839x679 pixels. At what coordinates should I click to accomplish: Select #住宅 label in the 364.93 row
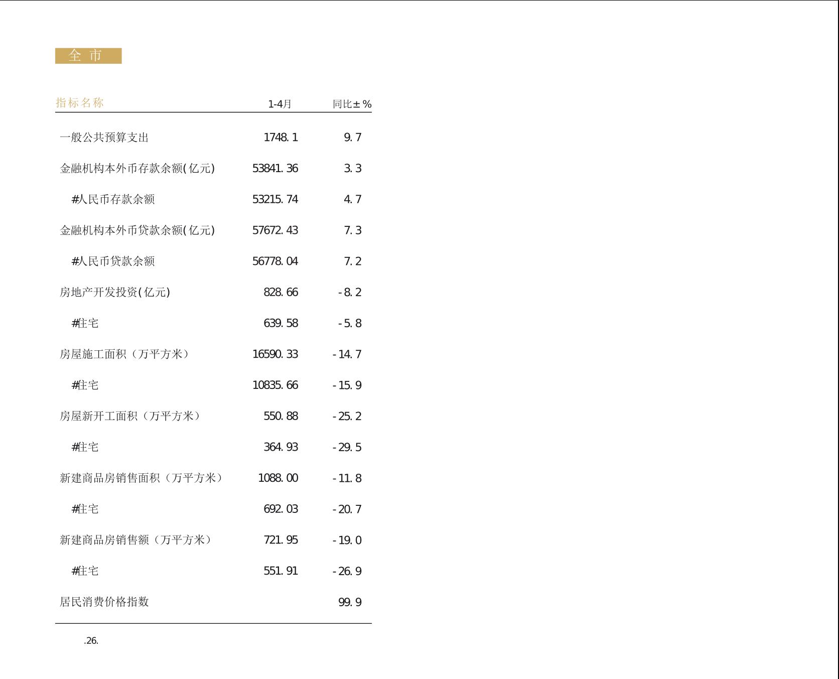[85, 447]
